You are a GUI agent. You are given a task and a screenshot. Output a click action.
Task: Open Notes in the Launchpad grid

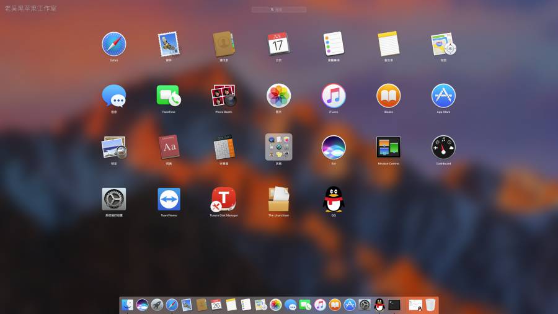(389, 44)
